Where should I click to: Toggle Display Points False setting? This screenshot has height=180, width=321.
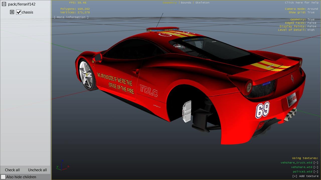(x=312, y=26)
